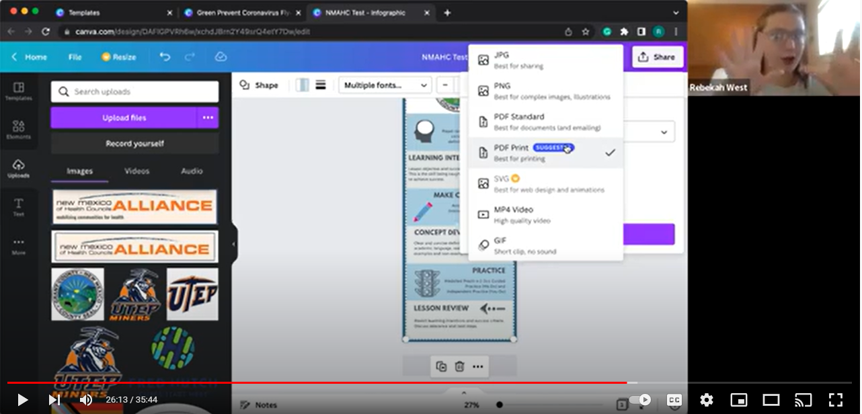862x414 pixels.
Task: Click the border style lines icon
Action: click(321, 85)
